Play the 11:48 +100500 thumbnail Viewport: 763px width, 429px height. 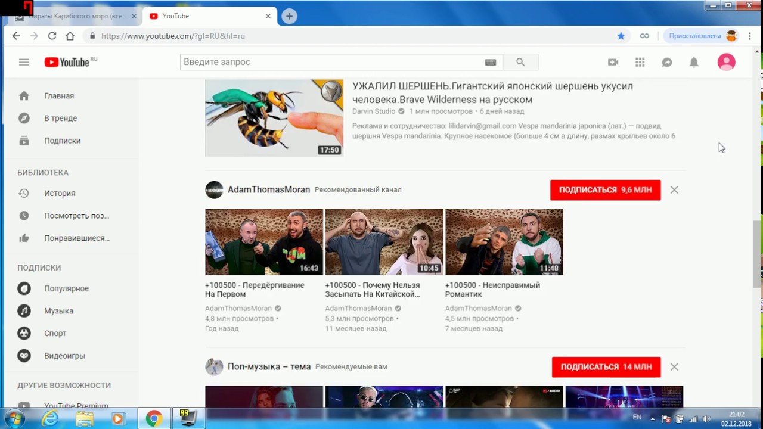click(x=504, y=241)
